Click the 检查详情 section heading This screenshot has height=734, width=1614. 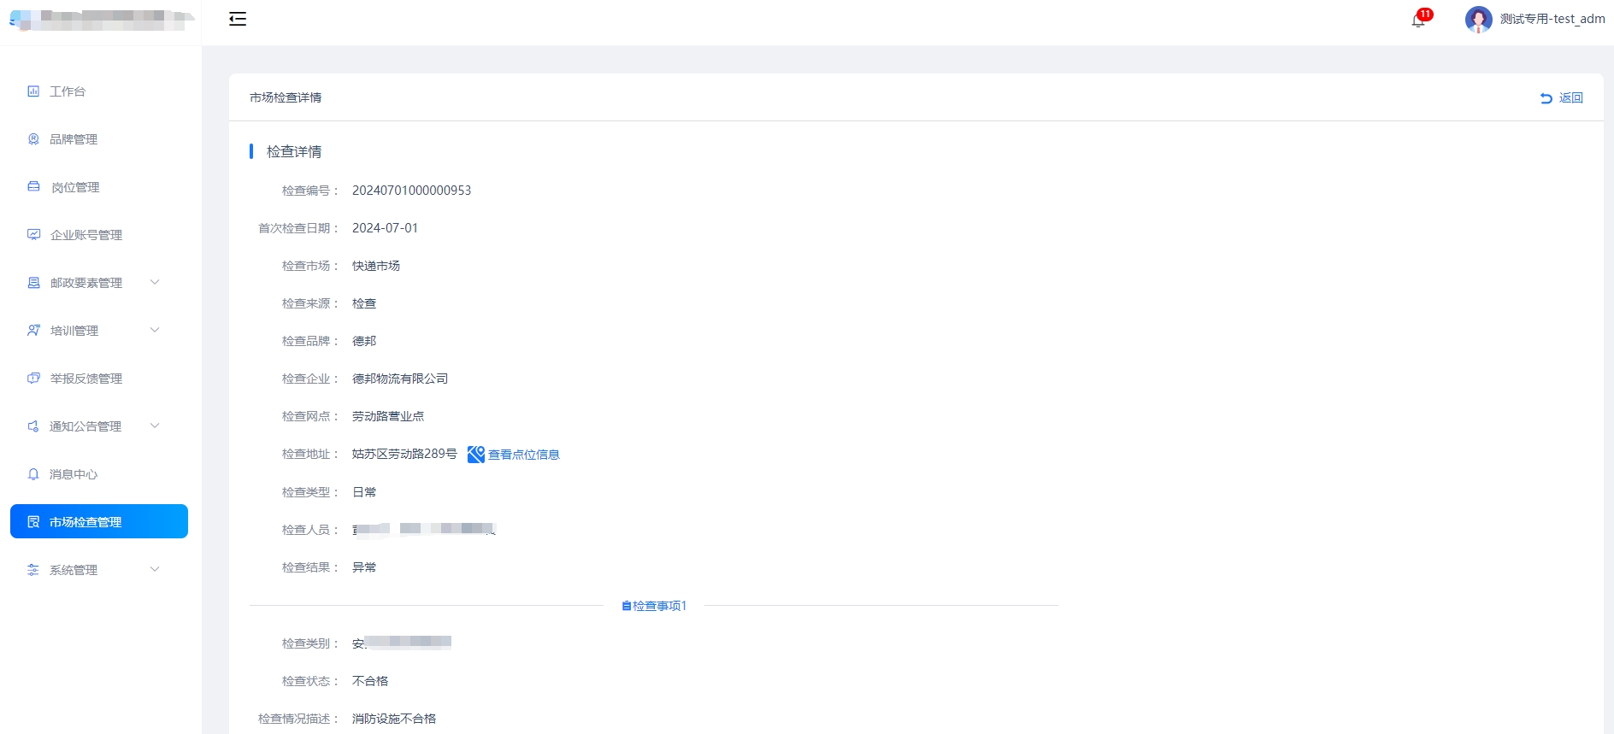(x=294, y=151)
